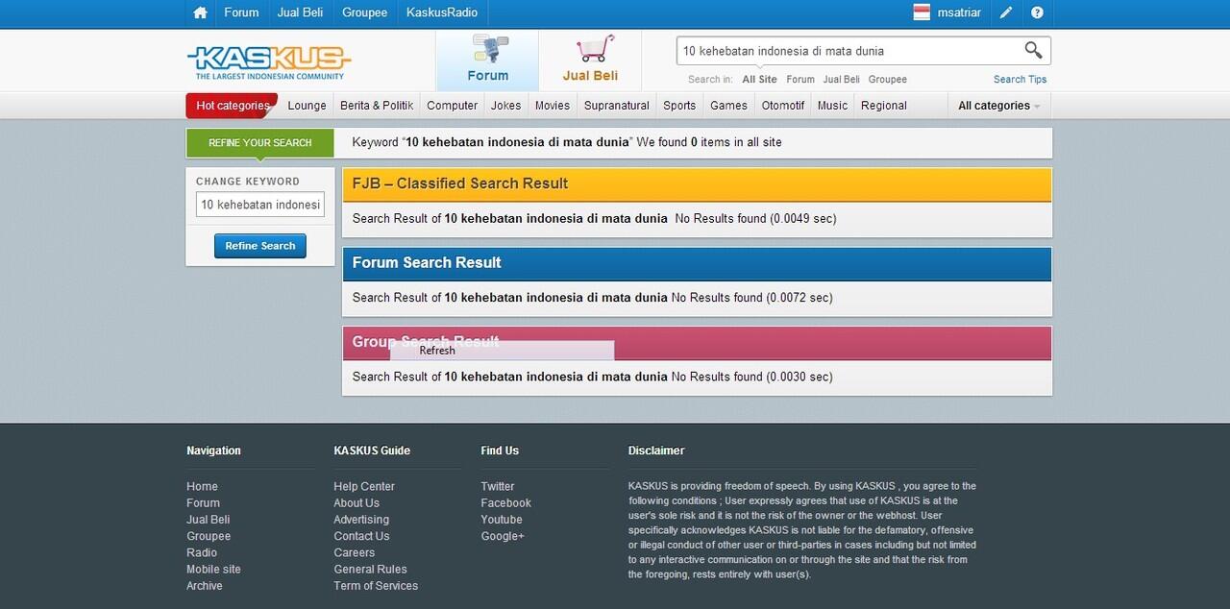
Task: Open footer Jual Beli link
Action: click(x=209, y=520)
